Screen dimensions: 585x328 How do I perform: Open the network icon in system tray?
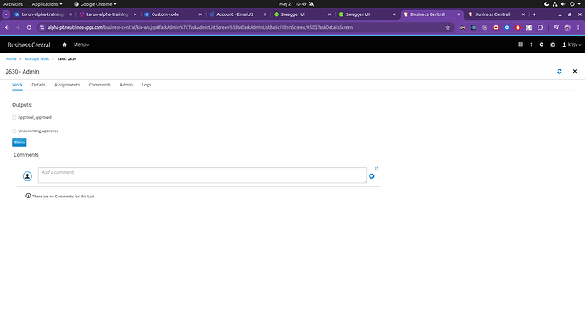coord(554,4)
